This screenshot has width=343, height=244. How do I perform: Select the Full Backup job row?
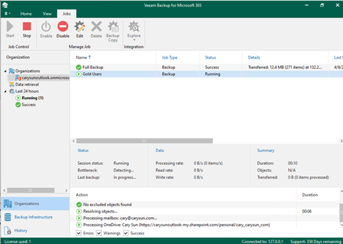click(207, 67)
